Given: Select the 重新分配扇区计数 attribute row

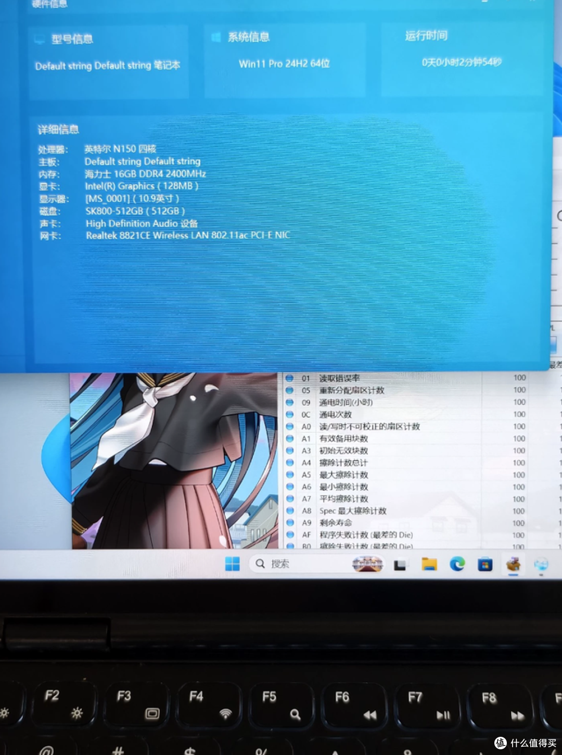Looking at the screenshot, I should [421, 390].
